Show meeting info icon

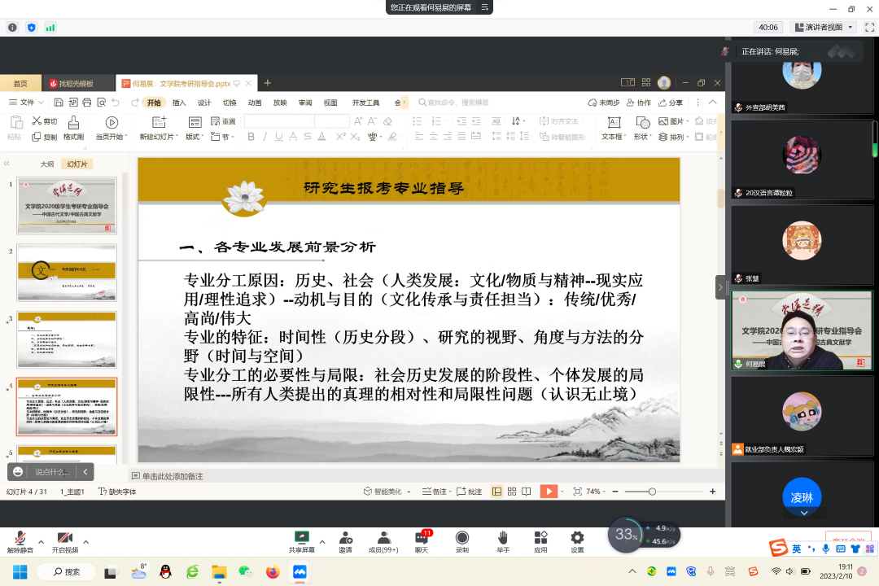click(12, 28)
